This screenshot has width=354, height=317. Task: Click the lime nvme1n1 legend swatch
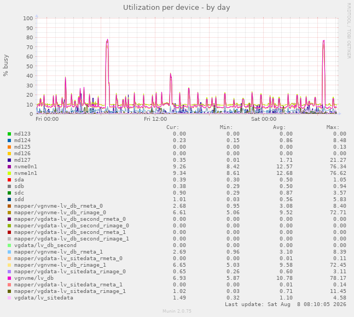pos(9,173)
